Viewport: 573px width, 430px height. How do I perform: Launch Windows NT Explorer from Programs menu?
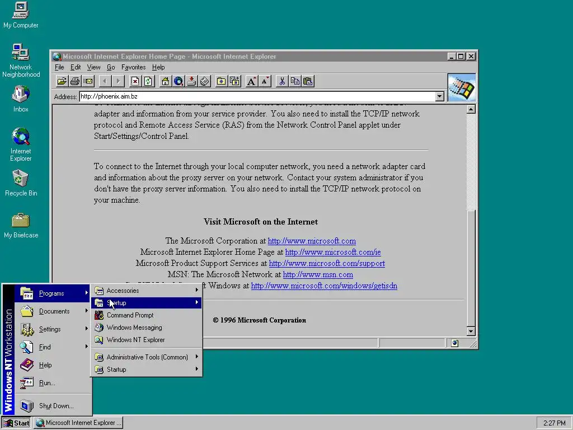pos(147,340)
